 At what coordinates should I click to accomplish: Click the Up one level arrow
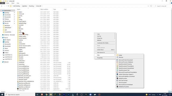click(8, 6)
